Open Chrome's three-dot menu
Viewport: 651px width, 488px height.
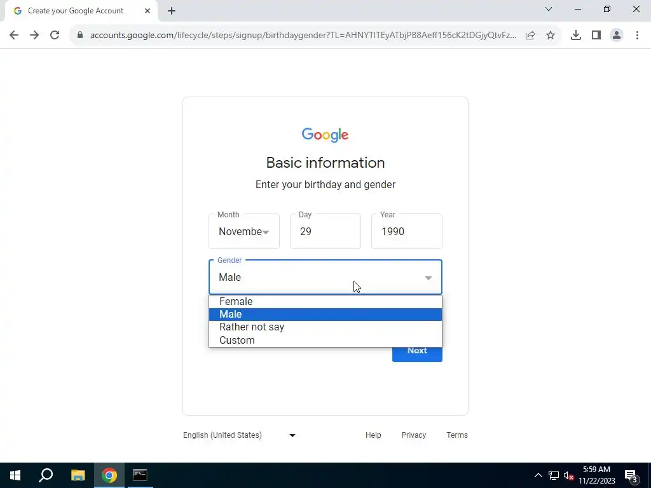pyautogui.click(x=637, y=36)
